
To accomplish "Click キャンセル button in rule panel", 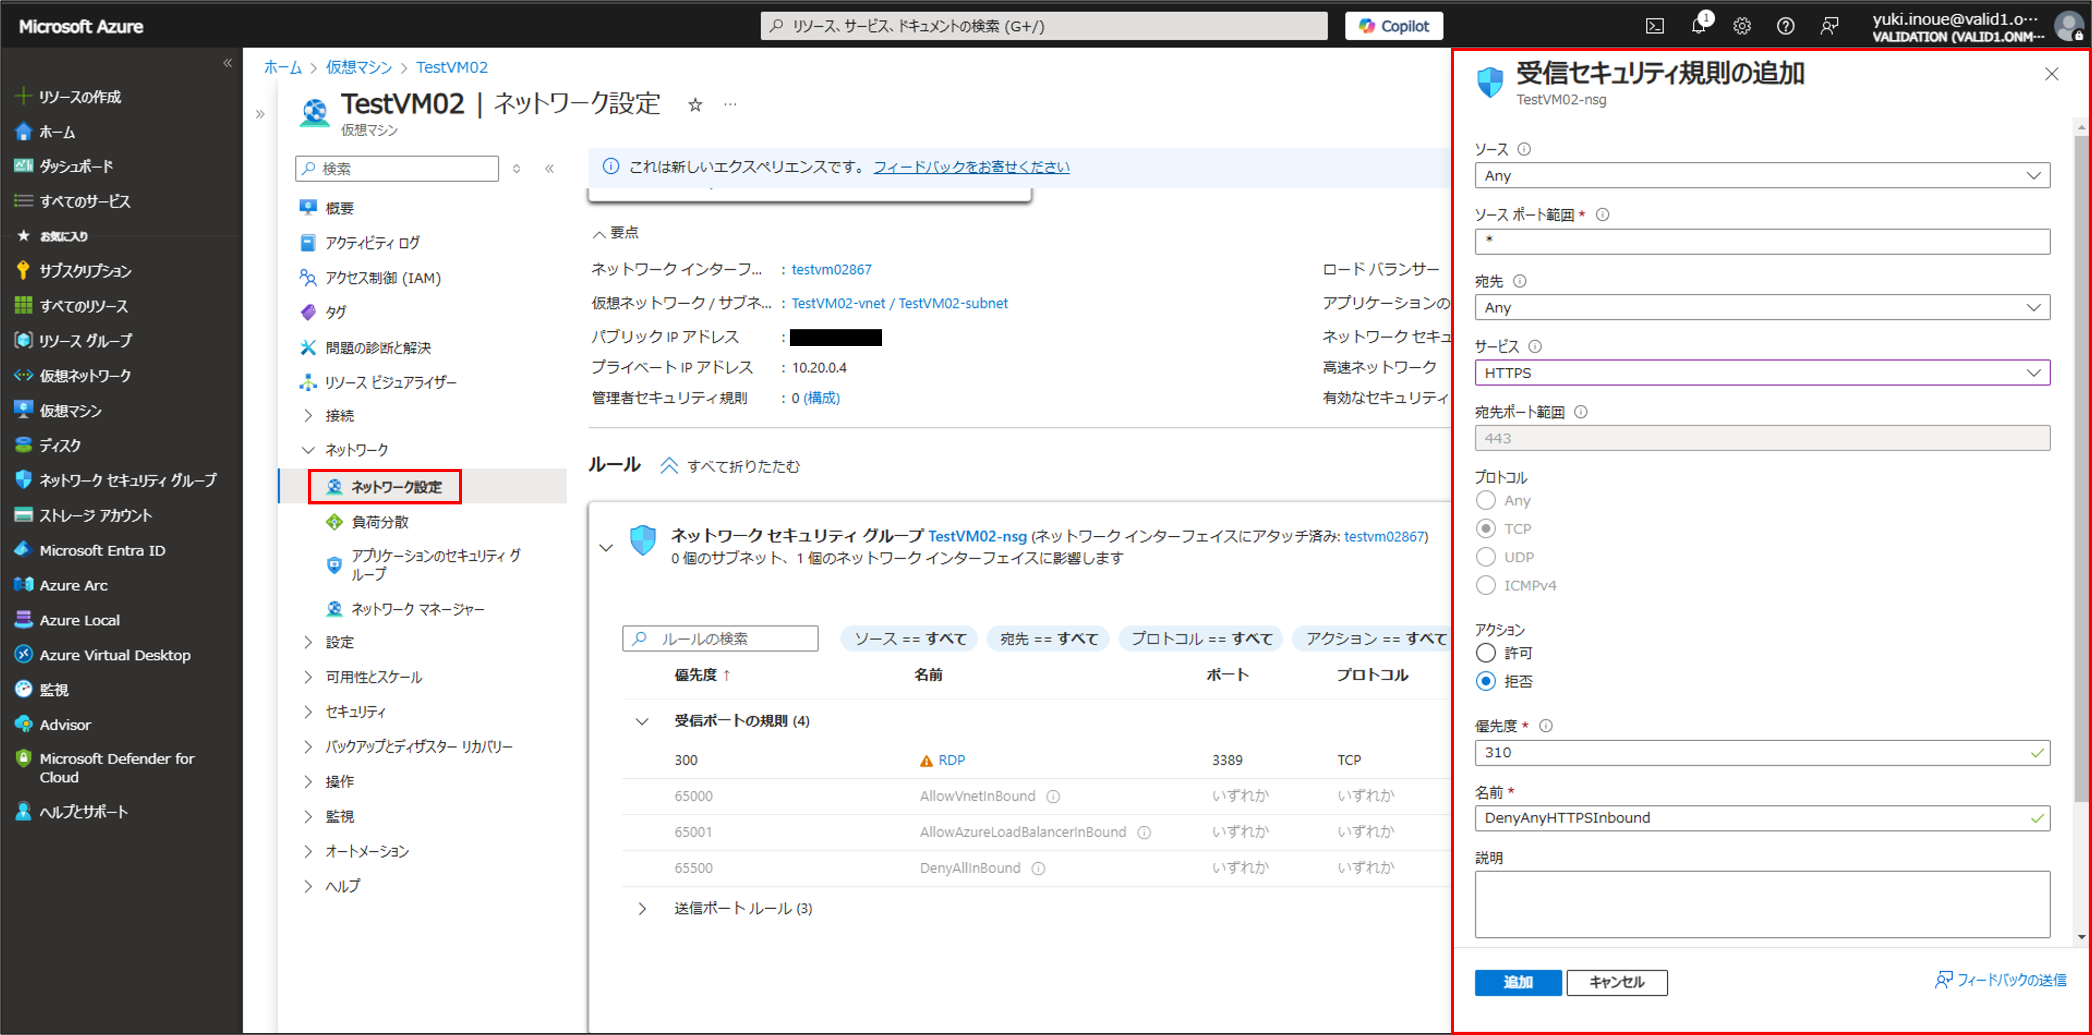I will (x=1616, y=981).
